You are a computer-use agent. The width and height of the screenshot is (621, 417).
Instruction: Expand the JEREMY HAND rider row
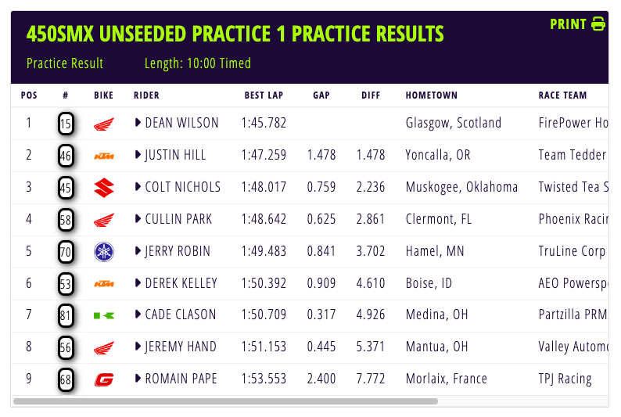pos(138,347)
